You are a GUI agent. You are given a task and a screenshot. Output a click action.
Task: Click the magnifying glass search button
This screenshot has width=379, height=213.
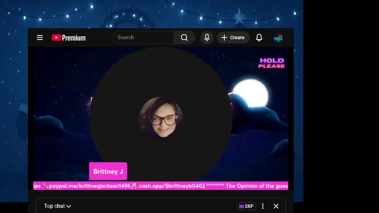(184, 38)
